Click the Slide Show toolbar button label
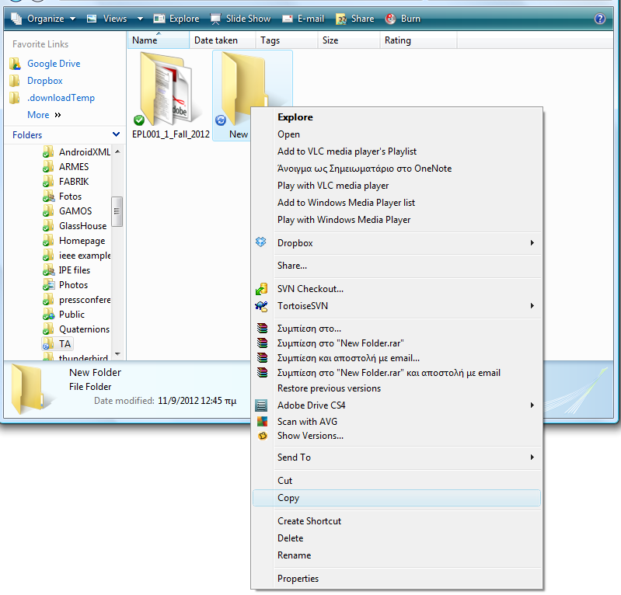Viewport: 621px width, 595px height. [x=248, y=19]
